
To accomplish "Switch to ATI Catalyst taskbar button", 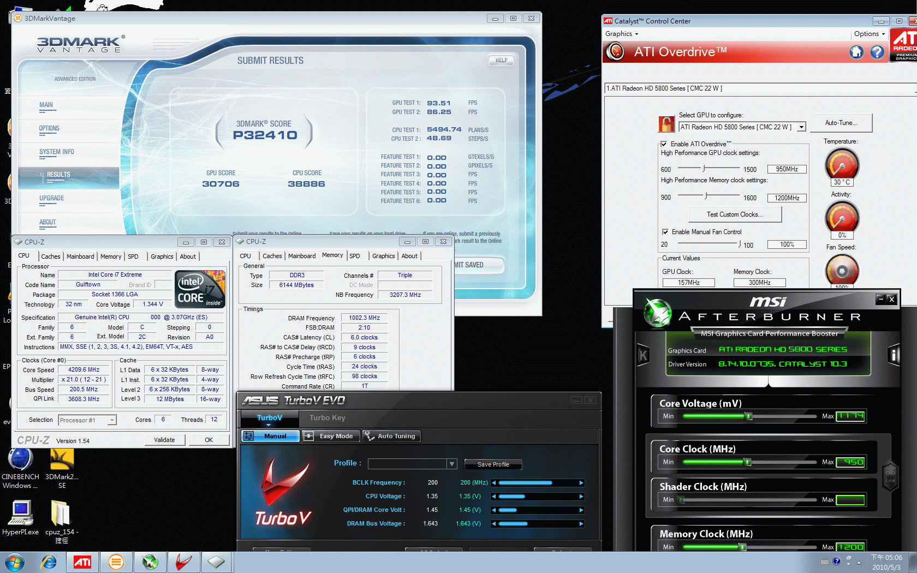I will pyautogui.click(x=82, y=562).
